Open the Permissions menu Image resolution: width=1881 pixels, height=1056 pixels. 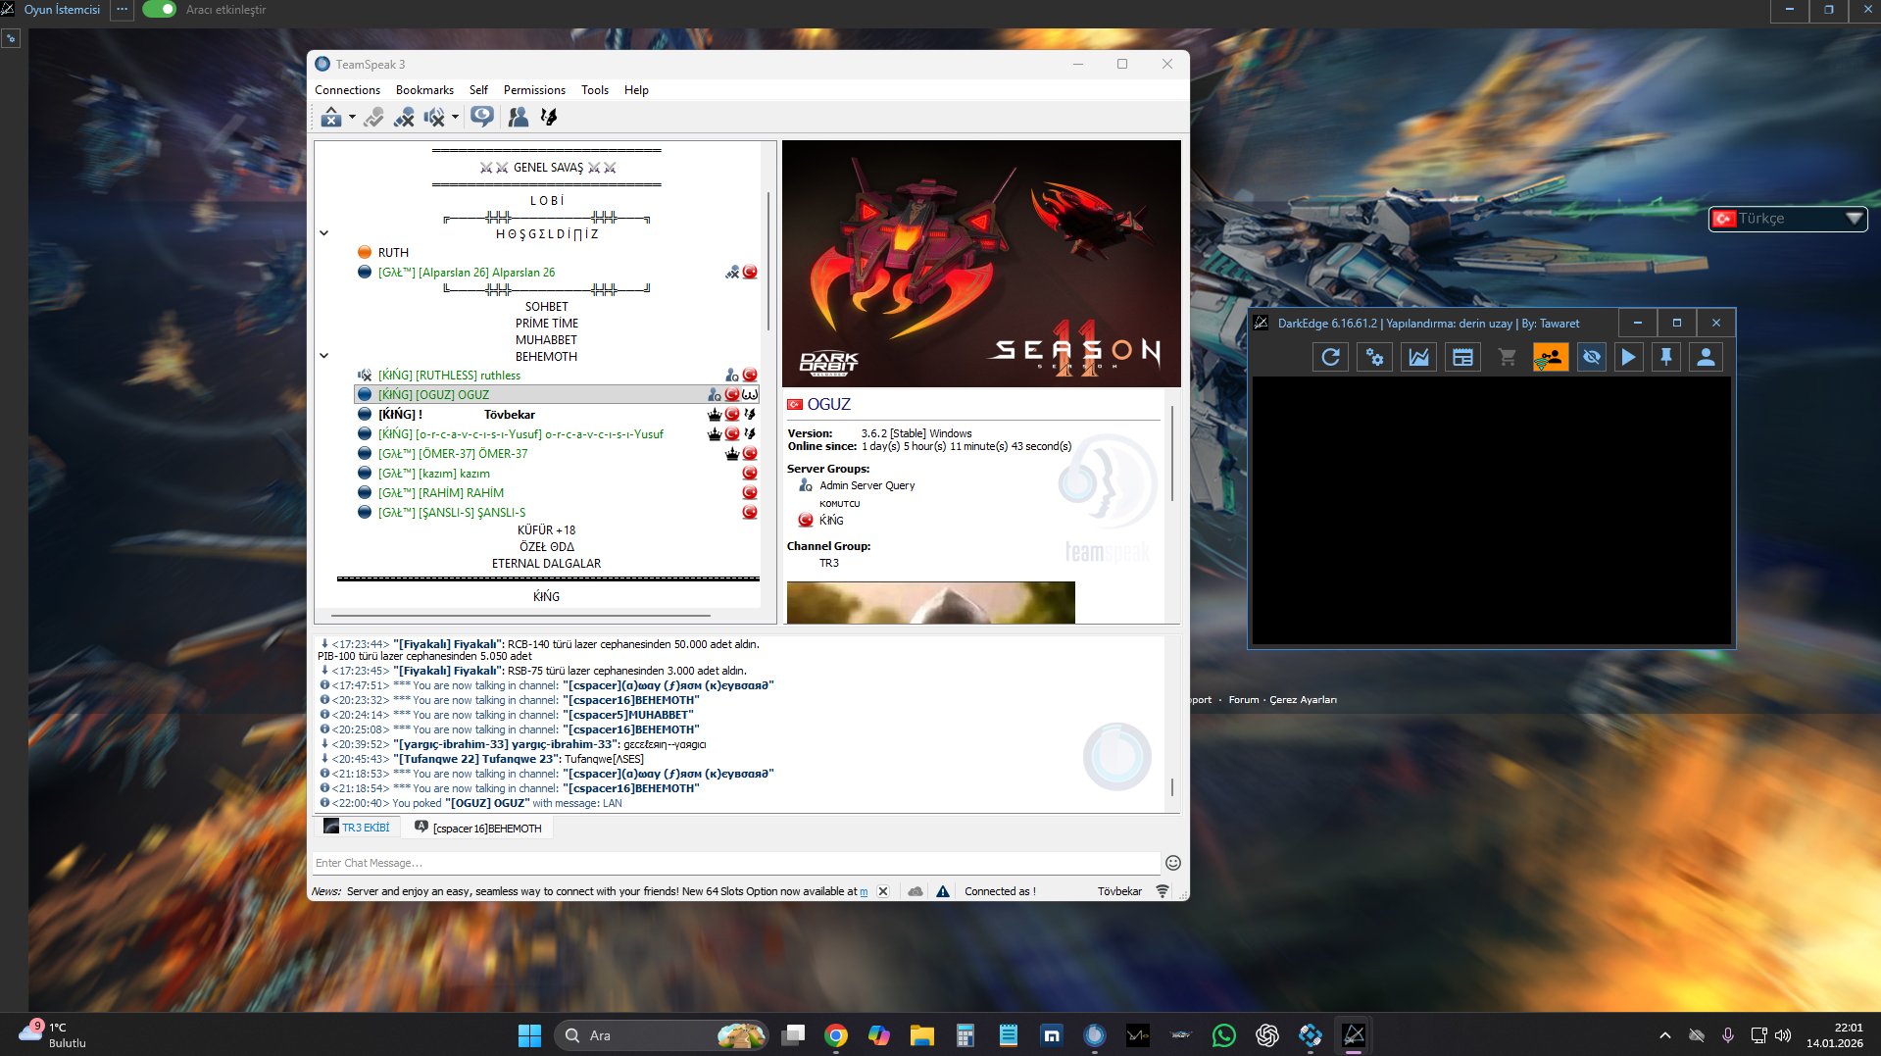[534, 90]
